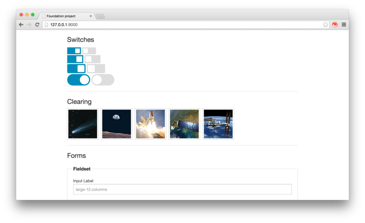Click the browser forward arrow
Screen dimensions: 365x223
(x=29, y=25)
